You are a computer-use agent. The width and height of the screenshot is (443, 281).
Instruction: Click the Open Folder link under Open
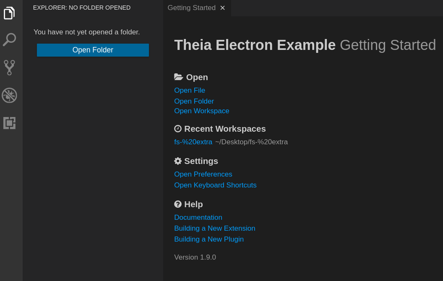pos(194,101)
